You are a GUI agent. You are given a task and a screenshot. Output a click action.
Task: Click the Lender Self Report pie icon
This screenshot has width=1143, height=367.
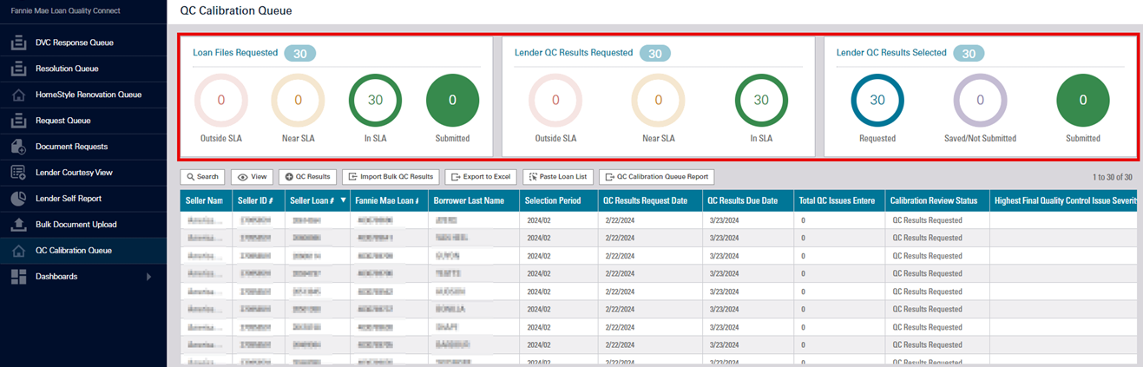18,199
